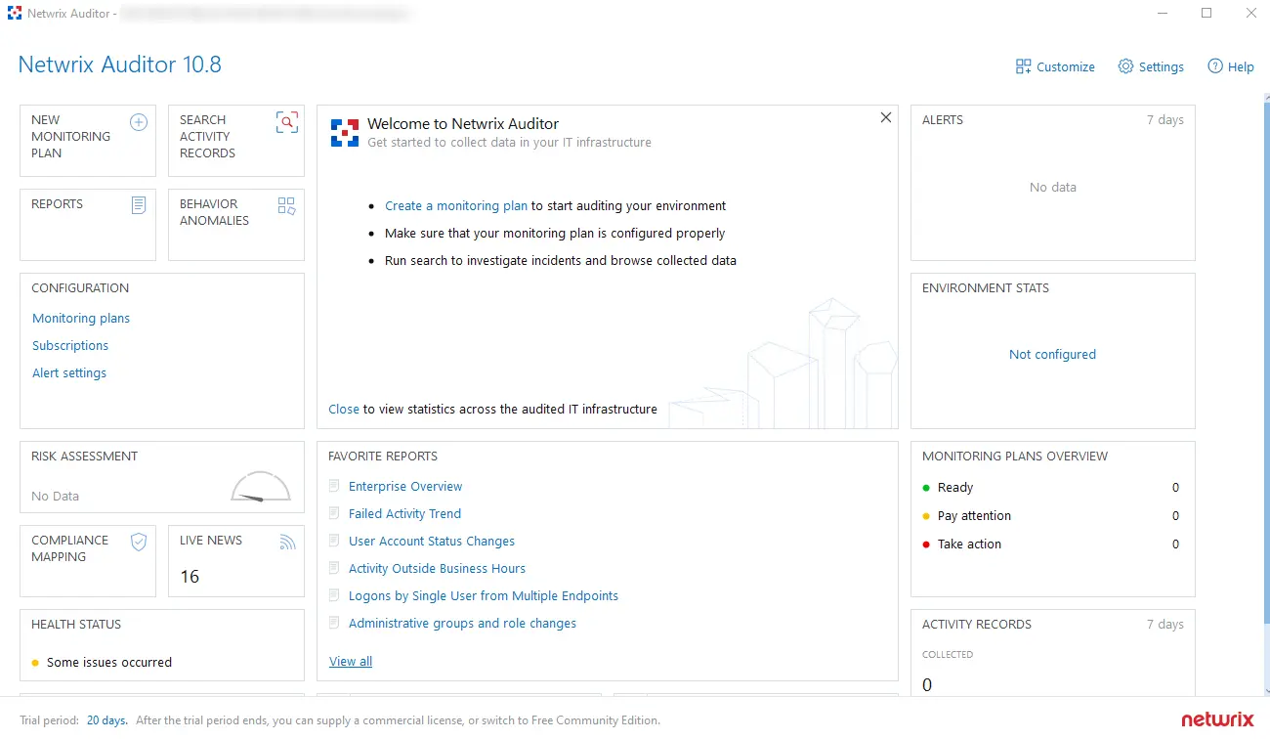Open Customize from the top bar
The image size is (1270, 740).
click(1055, 66)
